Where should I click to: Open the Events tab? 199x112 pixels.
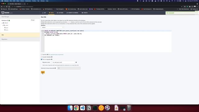pyautogui.click(x=85, y=13)
